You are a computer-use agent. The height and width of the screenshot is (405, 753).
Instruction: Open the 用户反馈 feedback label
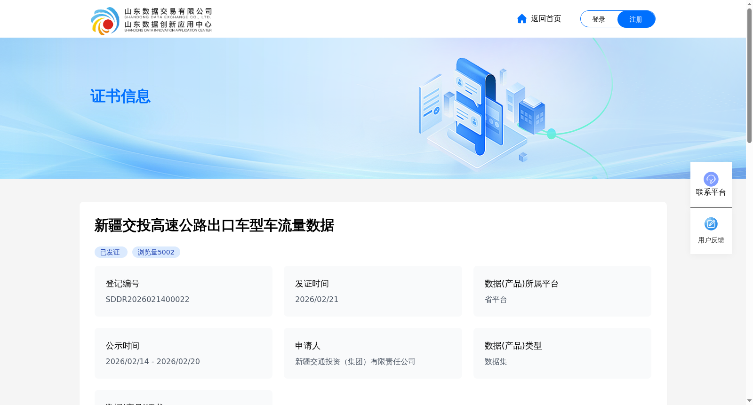click(x=711, y=240)
